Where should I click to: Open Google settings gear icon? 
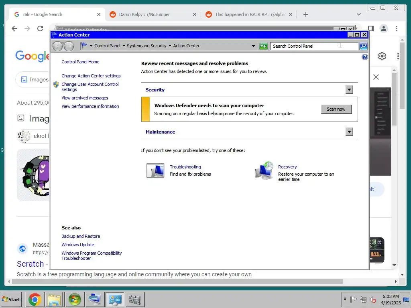(x=382, y=56)
